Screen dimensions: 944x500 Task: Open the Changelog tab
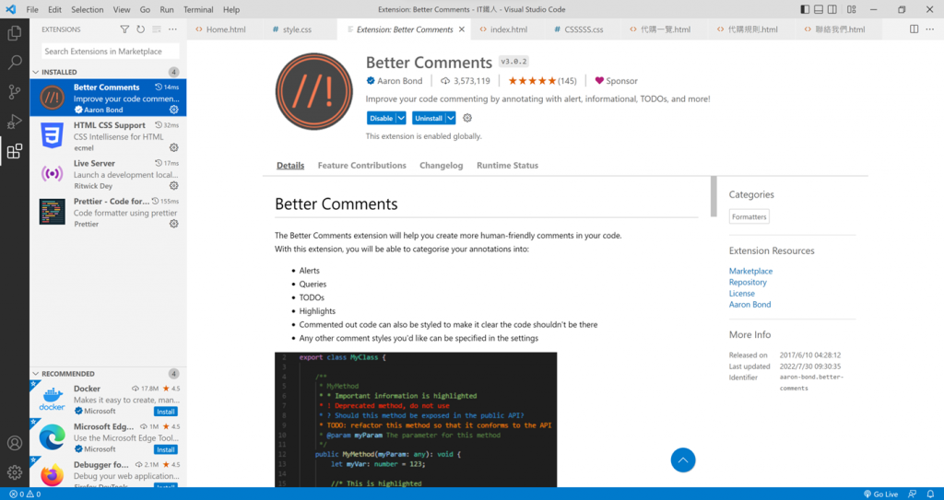coord(442,166)
